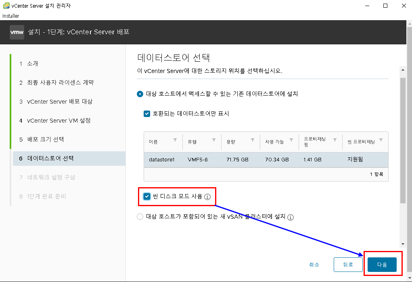The height and width of the screenshot is (282, 412).
Task: Click the VMFS-6 type cell
Action: pyautogui.click(x=198, y=159)
